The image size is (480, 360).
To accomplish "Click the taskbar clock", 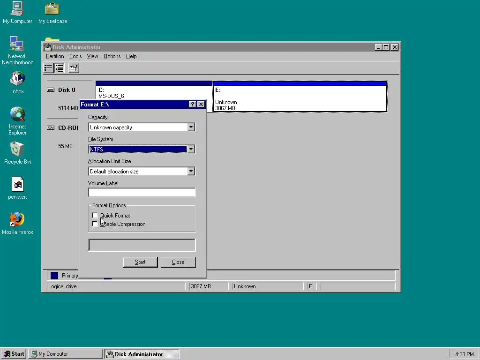I will 464,354.
